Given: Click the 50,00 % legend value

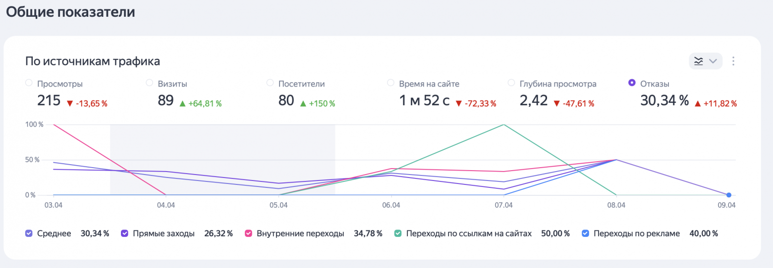Looking at the screenshot, I should pyautogui.click(x=555, y=233).
